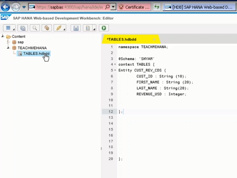Click code line 'Entity CUST_REV_CDS {'
The height and width of the screenshot is (178, 237).
click(142, 70)
